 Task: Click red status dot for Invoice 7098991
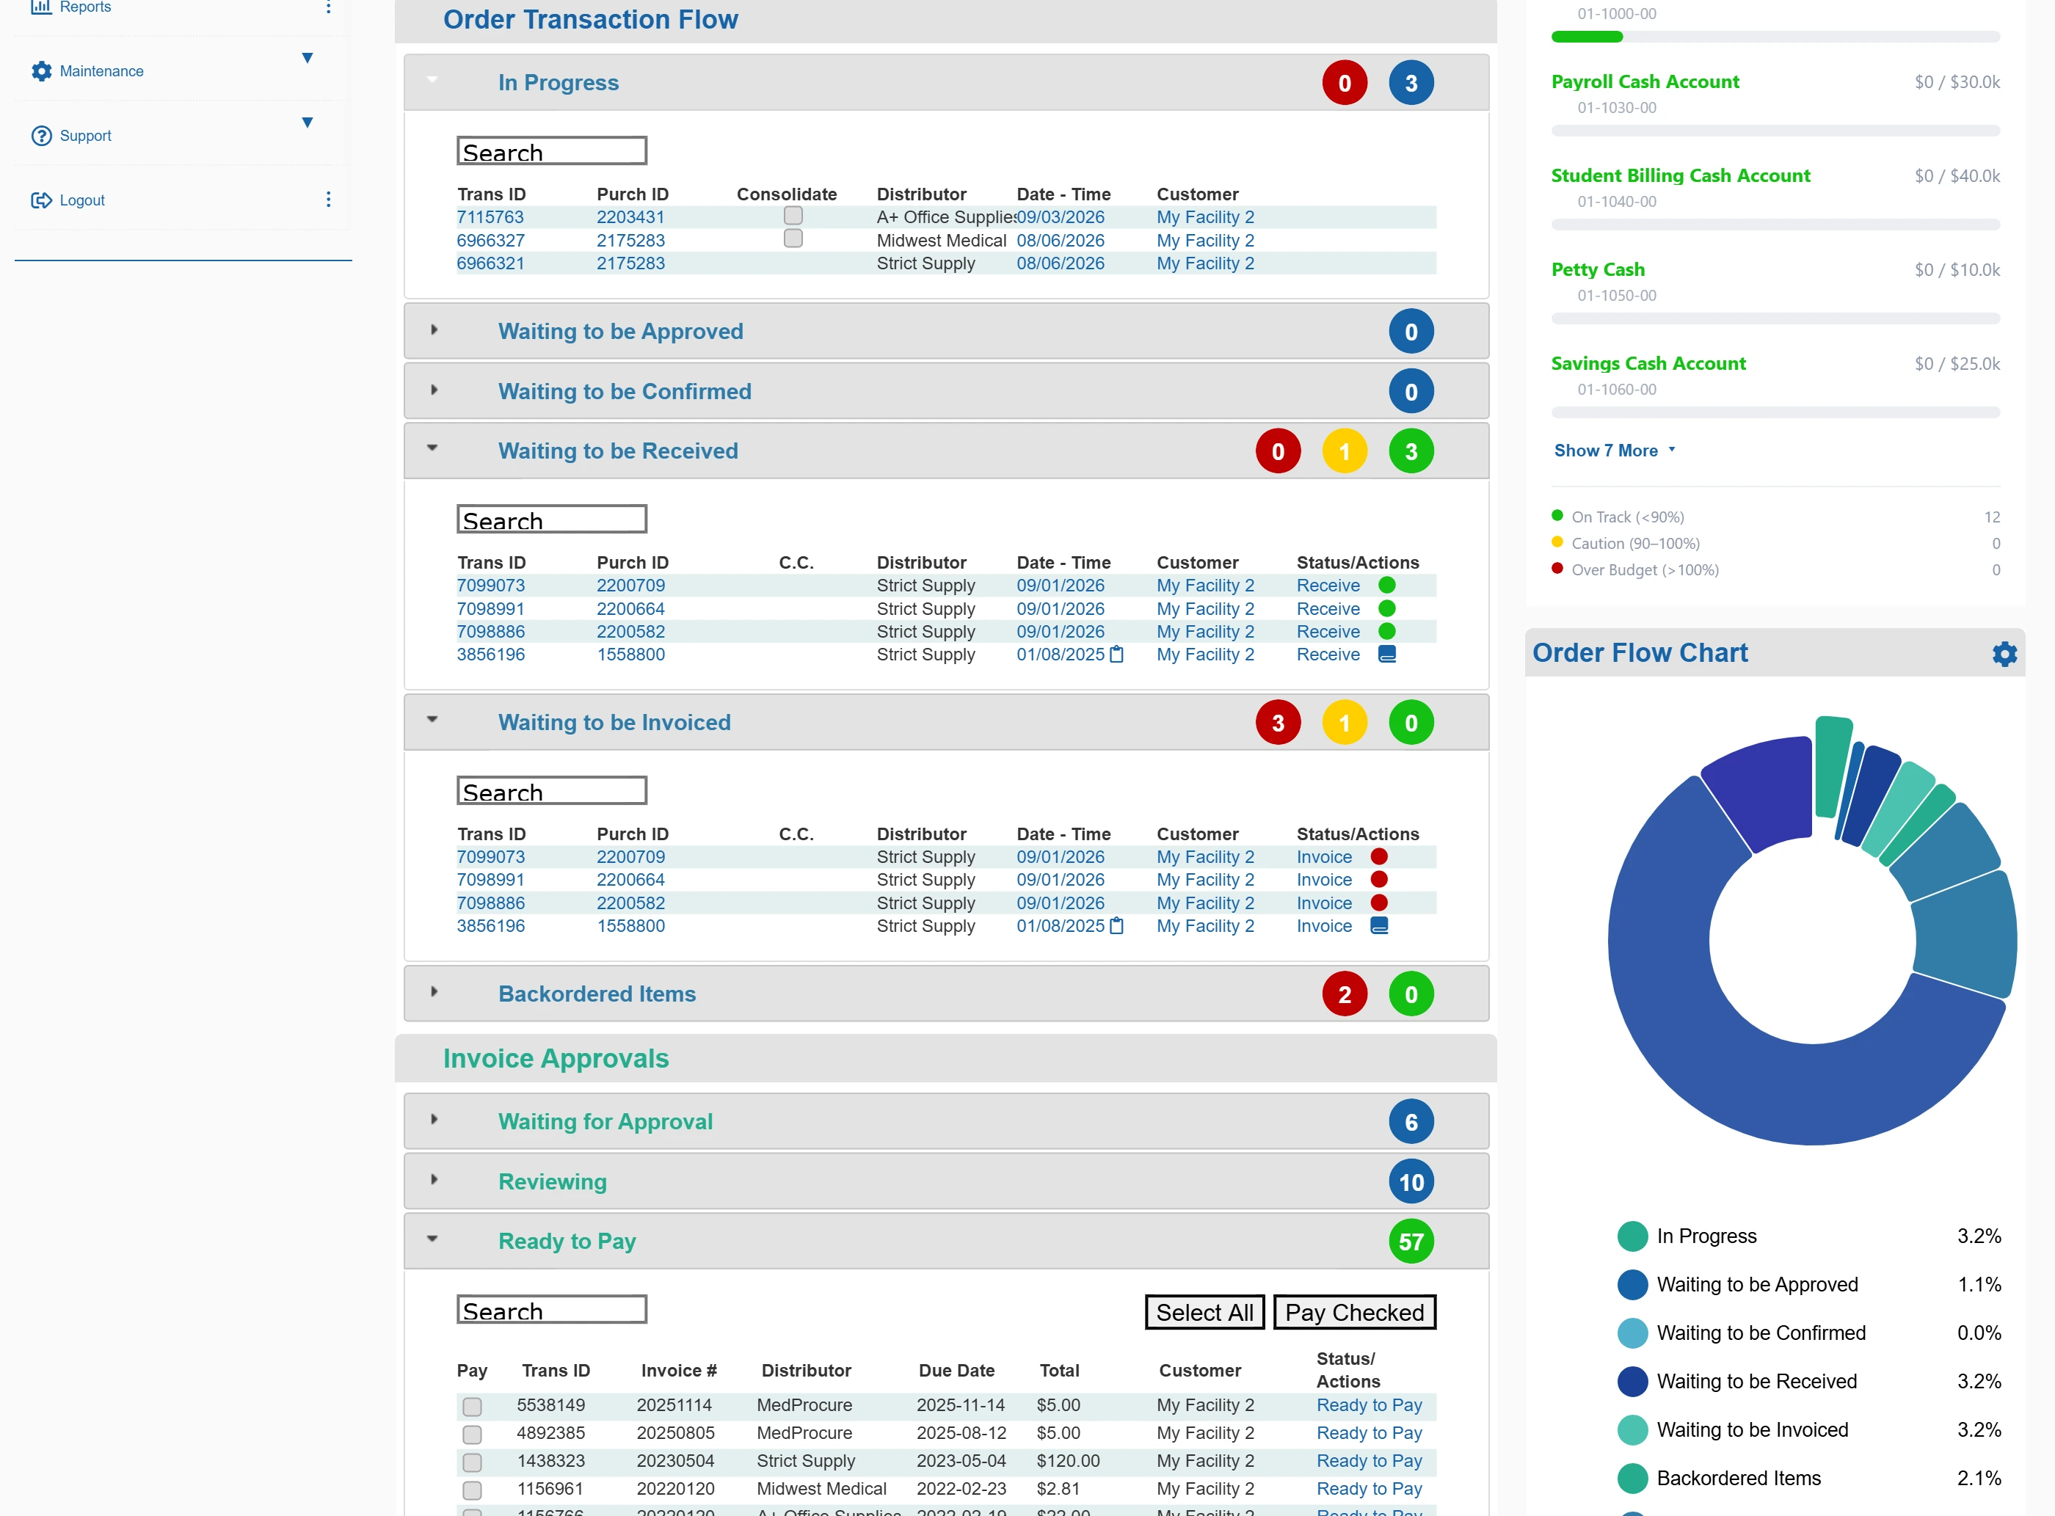coord(1378,879)
